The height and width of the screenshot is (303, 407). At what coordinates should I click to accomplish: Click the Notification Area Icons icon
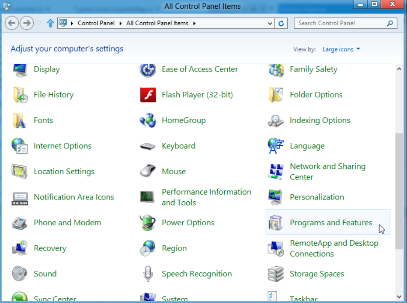click(x=20, y=199)
